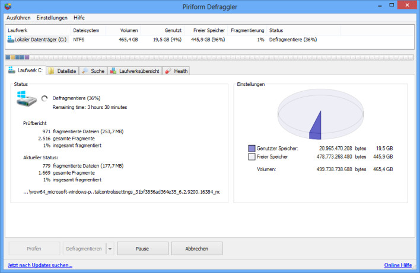Open the Ausführen menu

click(x=18, y=18)
